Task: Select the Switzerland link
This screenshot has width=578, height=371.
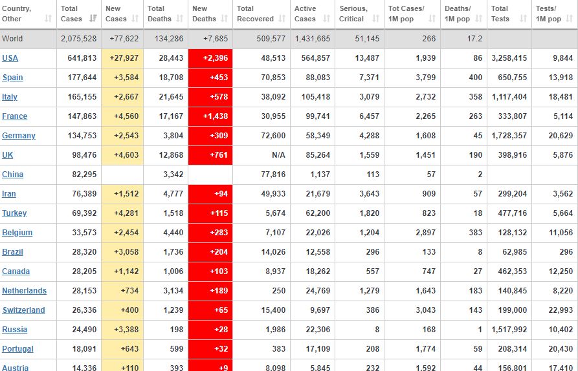Action: point(23,310)
